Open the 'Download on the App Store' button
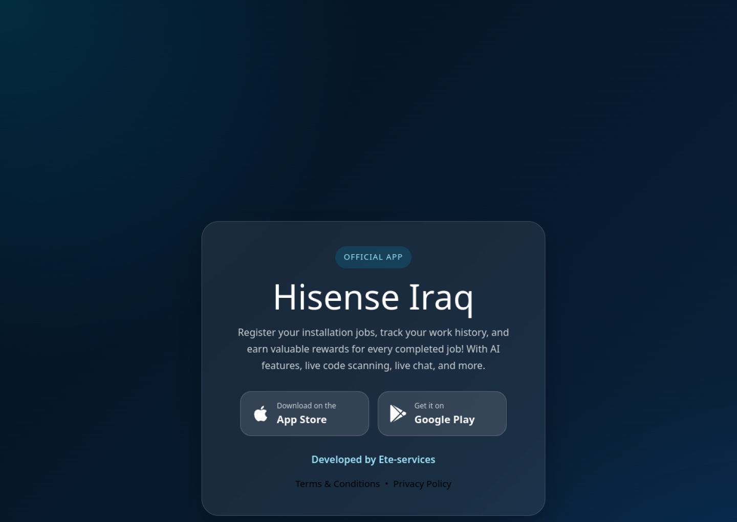The width and height of the screenshot is (737, 522). tap(305, 414)
